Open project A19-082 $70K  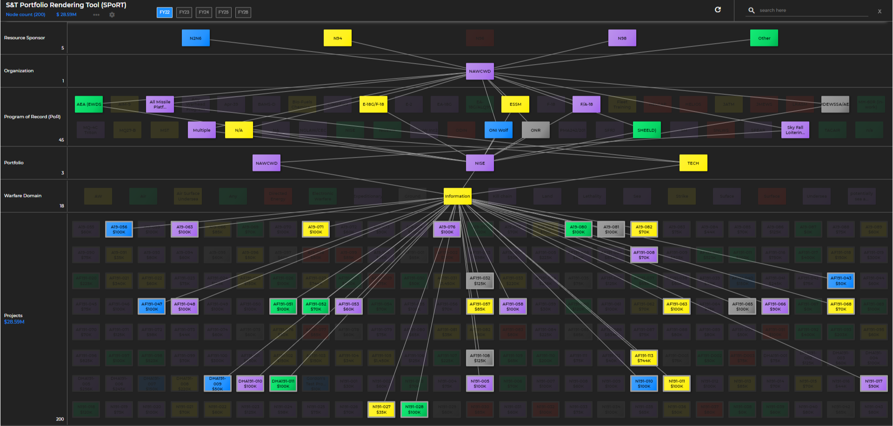pos(644,229)
